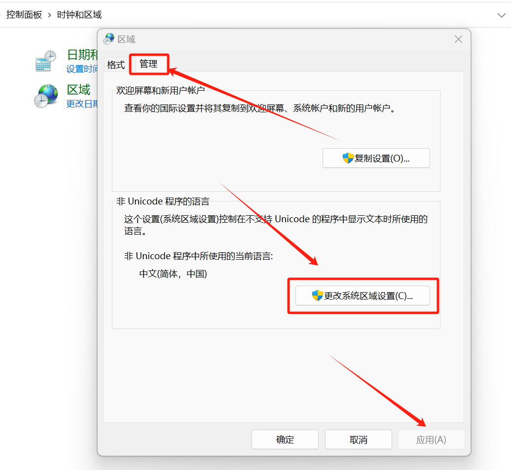
Task: Click the 复制设置(O)... button
Action: 376,158
